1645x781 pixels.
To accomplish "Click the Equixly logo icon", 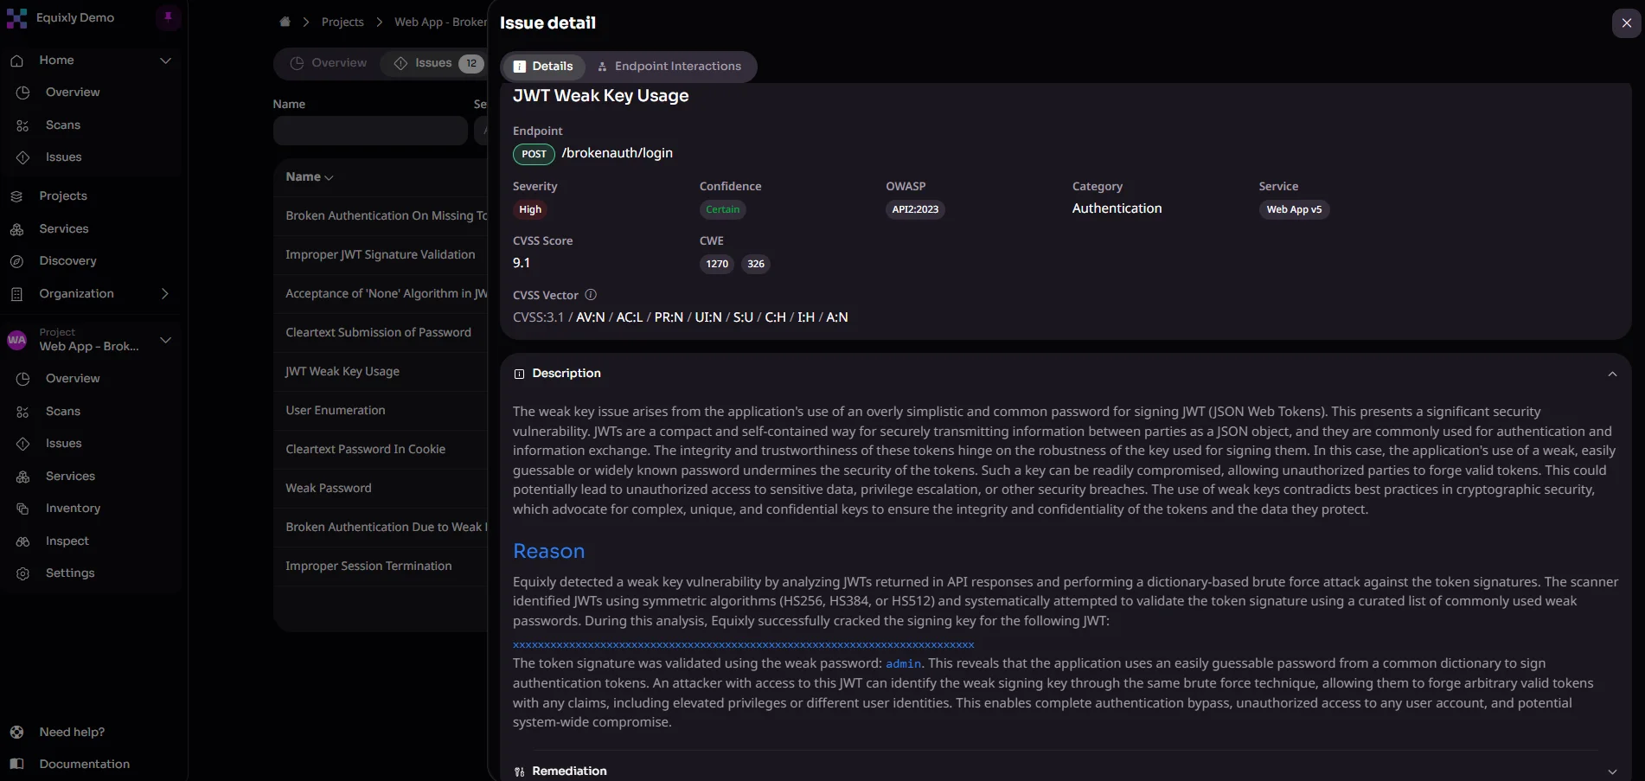I will click(16, 18).
